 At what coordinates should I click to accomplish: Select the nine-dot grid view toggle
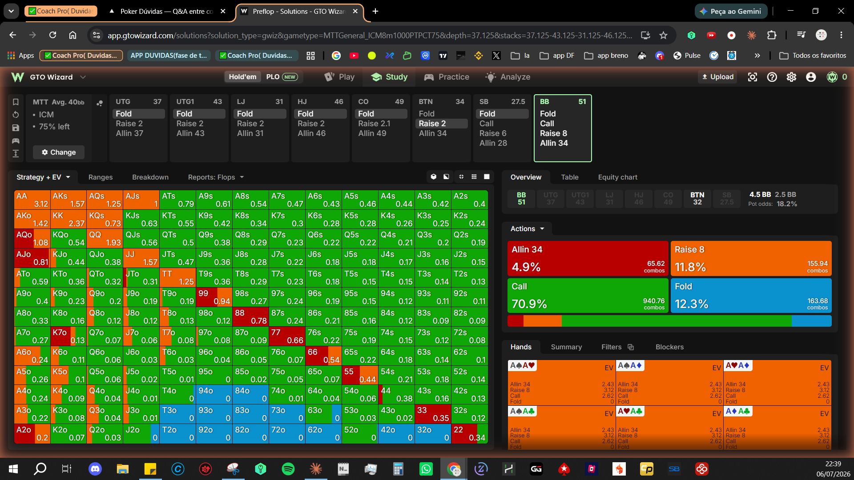point(474,177)
